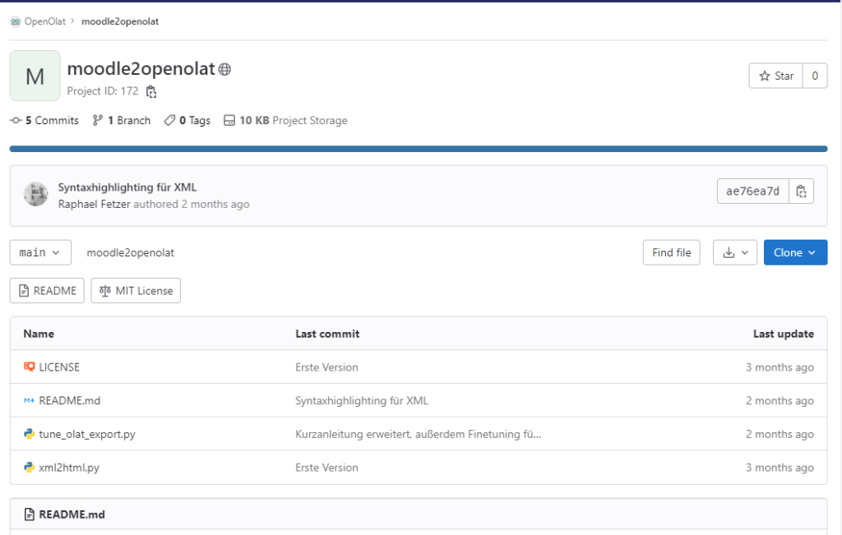The height and width of the screenshot is (535, 842).
Task: Click the Python icon for xml2html.py
Action: pos(29,467)
